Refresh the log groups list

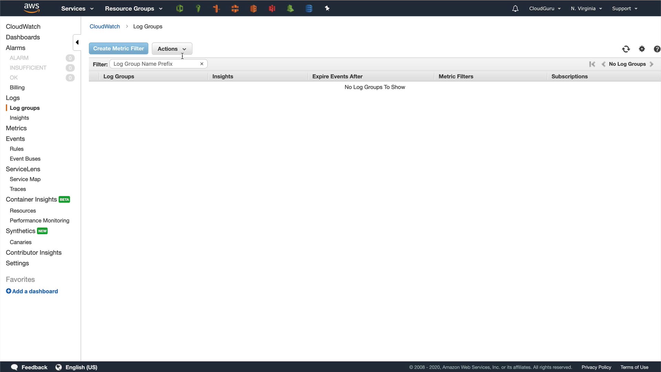coord(626,49)
